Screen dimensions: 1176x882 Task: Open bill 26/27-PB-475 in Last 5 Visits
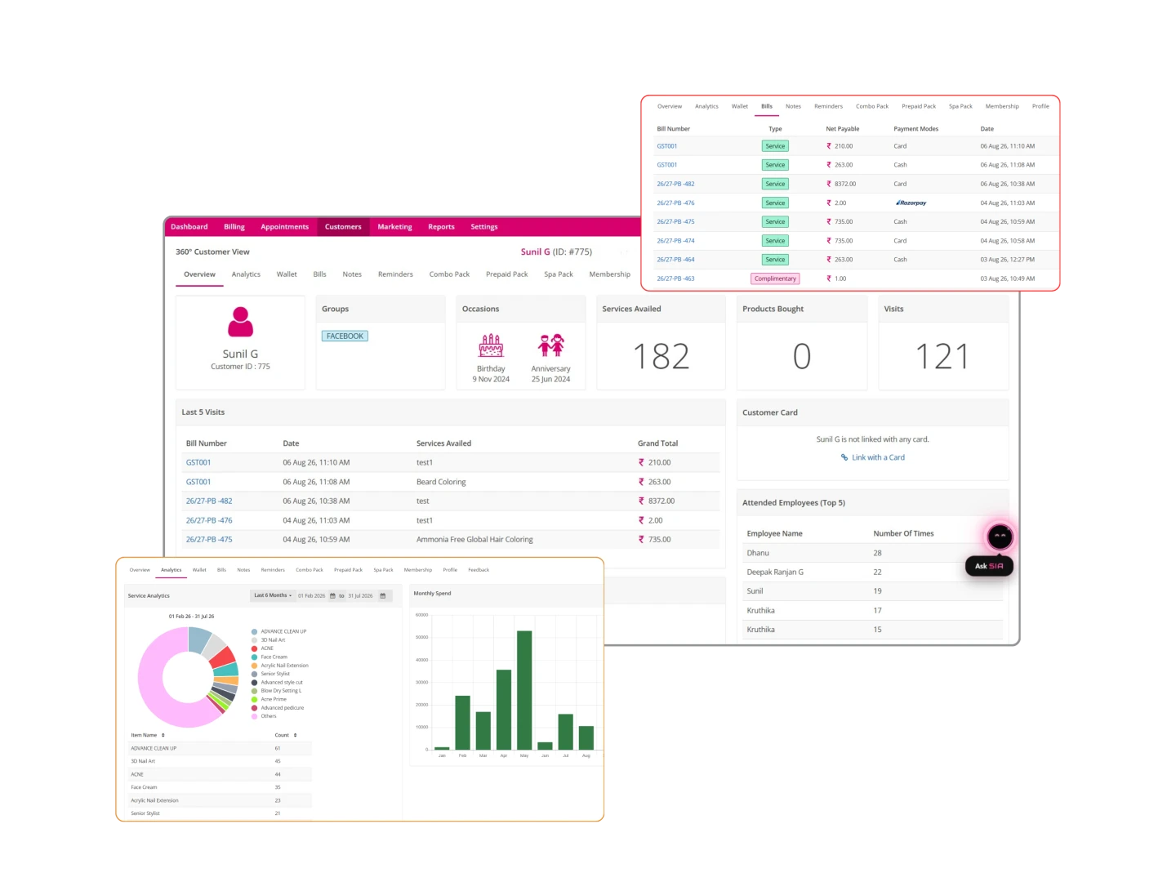[209, 540]
